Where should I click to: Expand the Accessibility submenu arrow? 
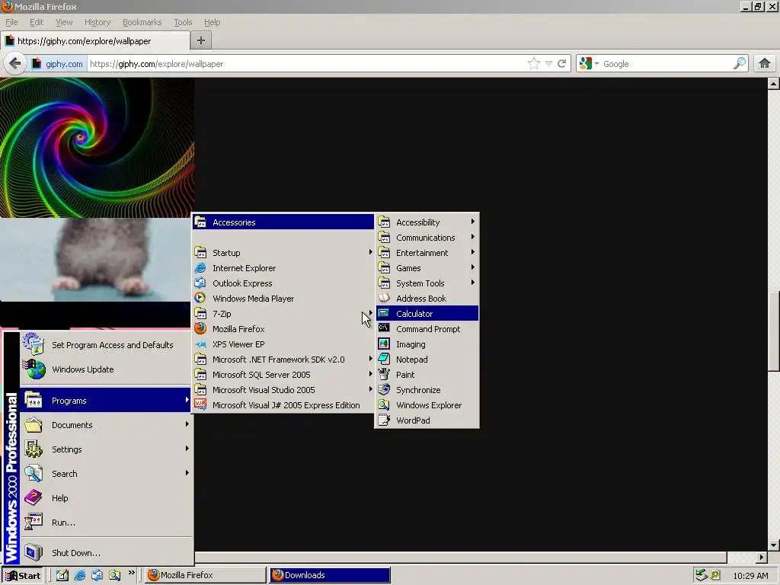[472, 222]
